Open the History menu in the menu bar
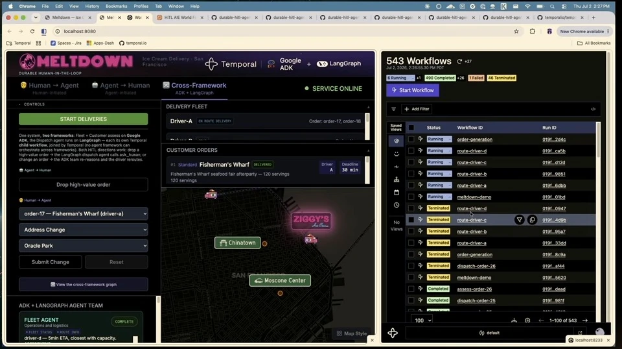This screenshot has width=622, height=349. pyautogui.click(x=92, y=6)
